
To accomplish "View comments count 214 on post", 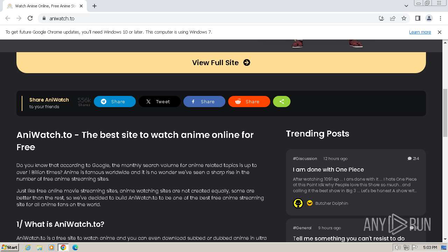I will (x=413, y=159).
